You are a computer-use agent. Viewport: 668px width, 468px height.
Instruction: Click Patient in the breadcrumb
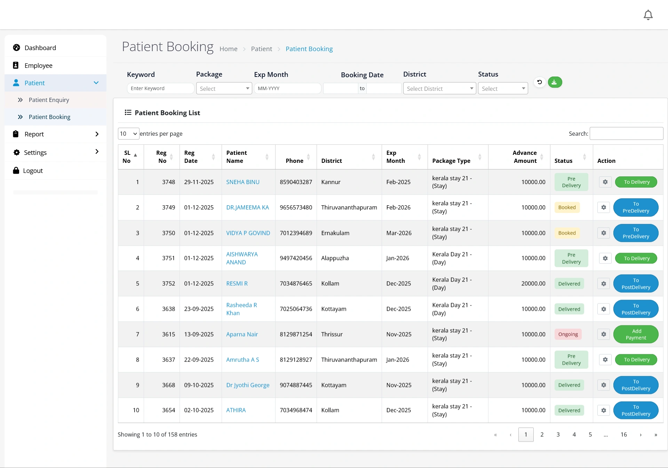point(261,49)
